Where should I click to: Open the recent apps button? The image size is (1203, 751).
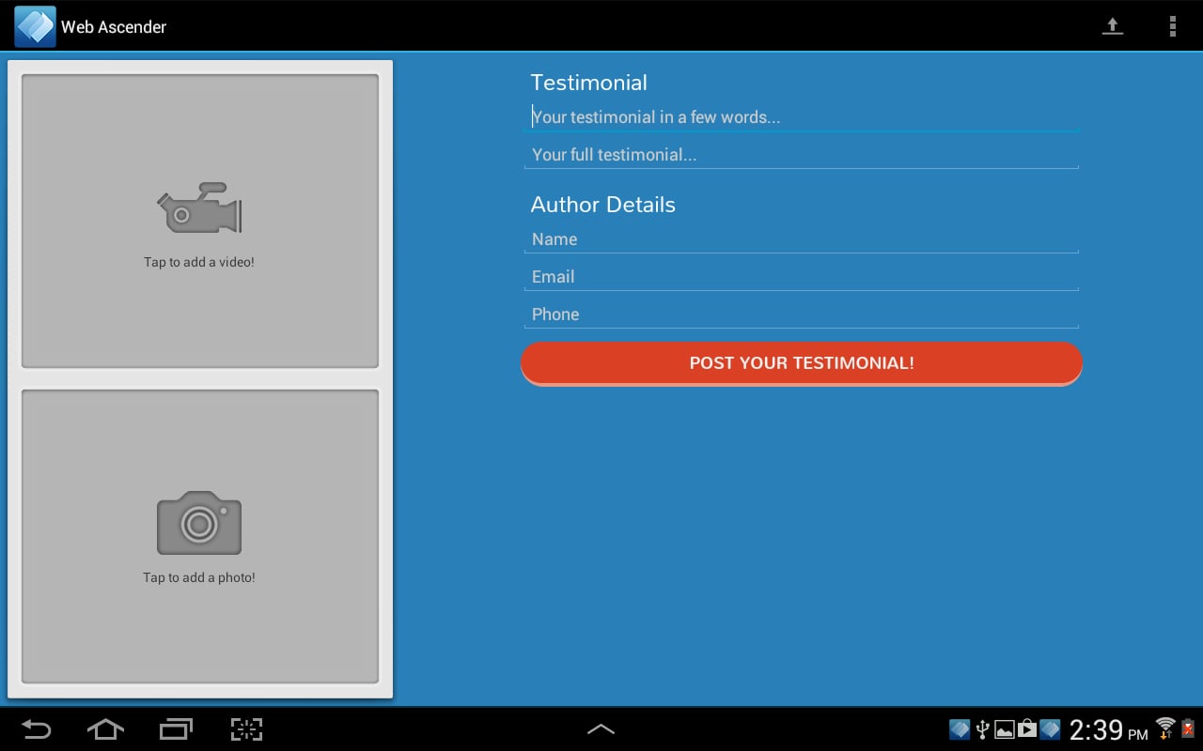click(x=176, y=728)
